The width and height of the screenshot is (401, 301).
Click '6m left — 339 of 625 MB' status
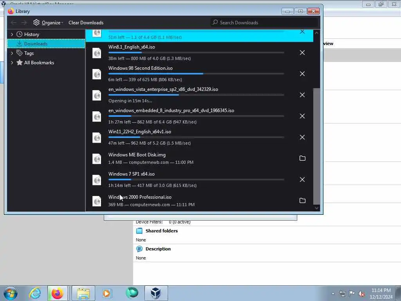coord(145,80)
